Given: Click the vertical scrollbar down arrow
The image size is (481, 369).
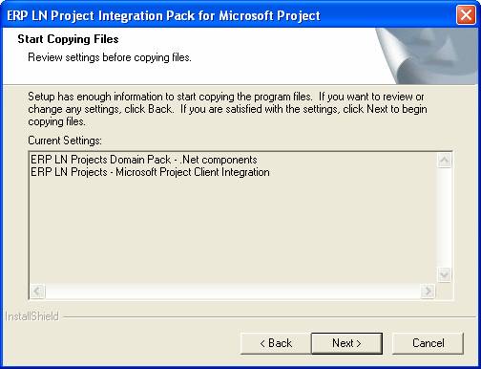Looking at the screenshot, I should pos(444,274).
